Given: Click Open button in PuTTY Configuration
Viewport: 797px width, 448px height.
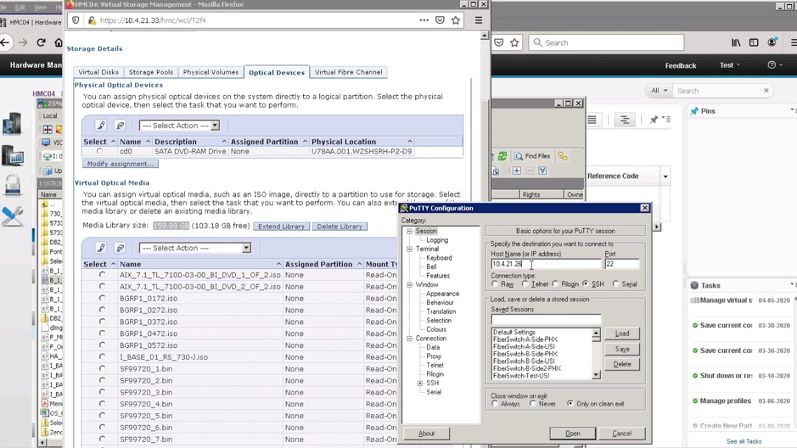Looking at the screenshot, I should point(573,434).
